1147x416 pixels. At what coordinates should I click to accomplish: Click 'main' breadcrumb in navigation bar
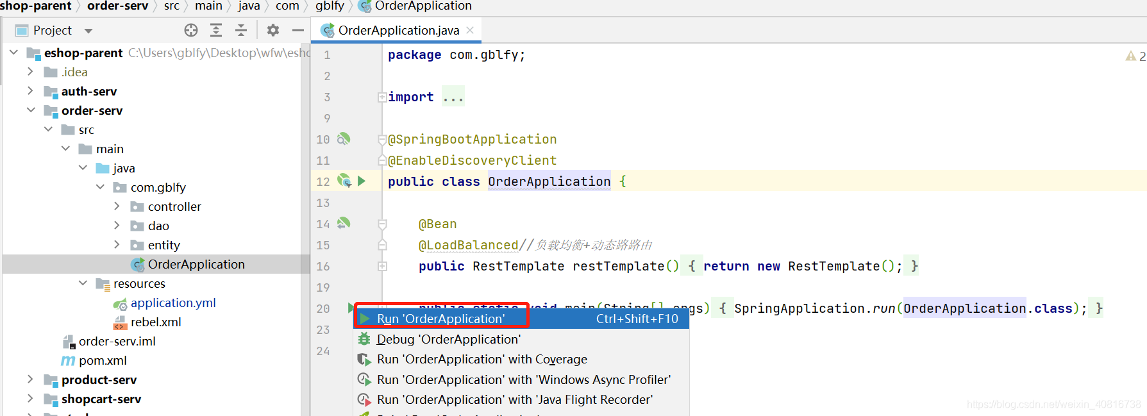tap(209, 6)
